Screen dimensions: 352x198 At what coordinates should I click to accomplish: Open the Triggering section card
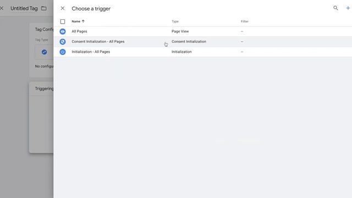(x=41, y=118)
